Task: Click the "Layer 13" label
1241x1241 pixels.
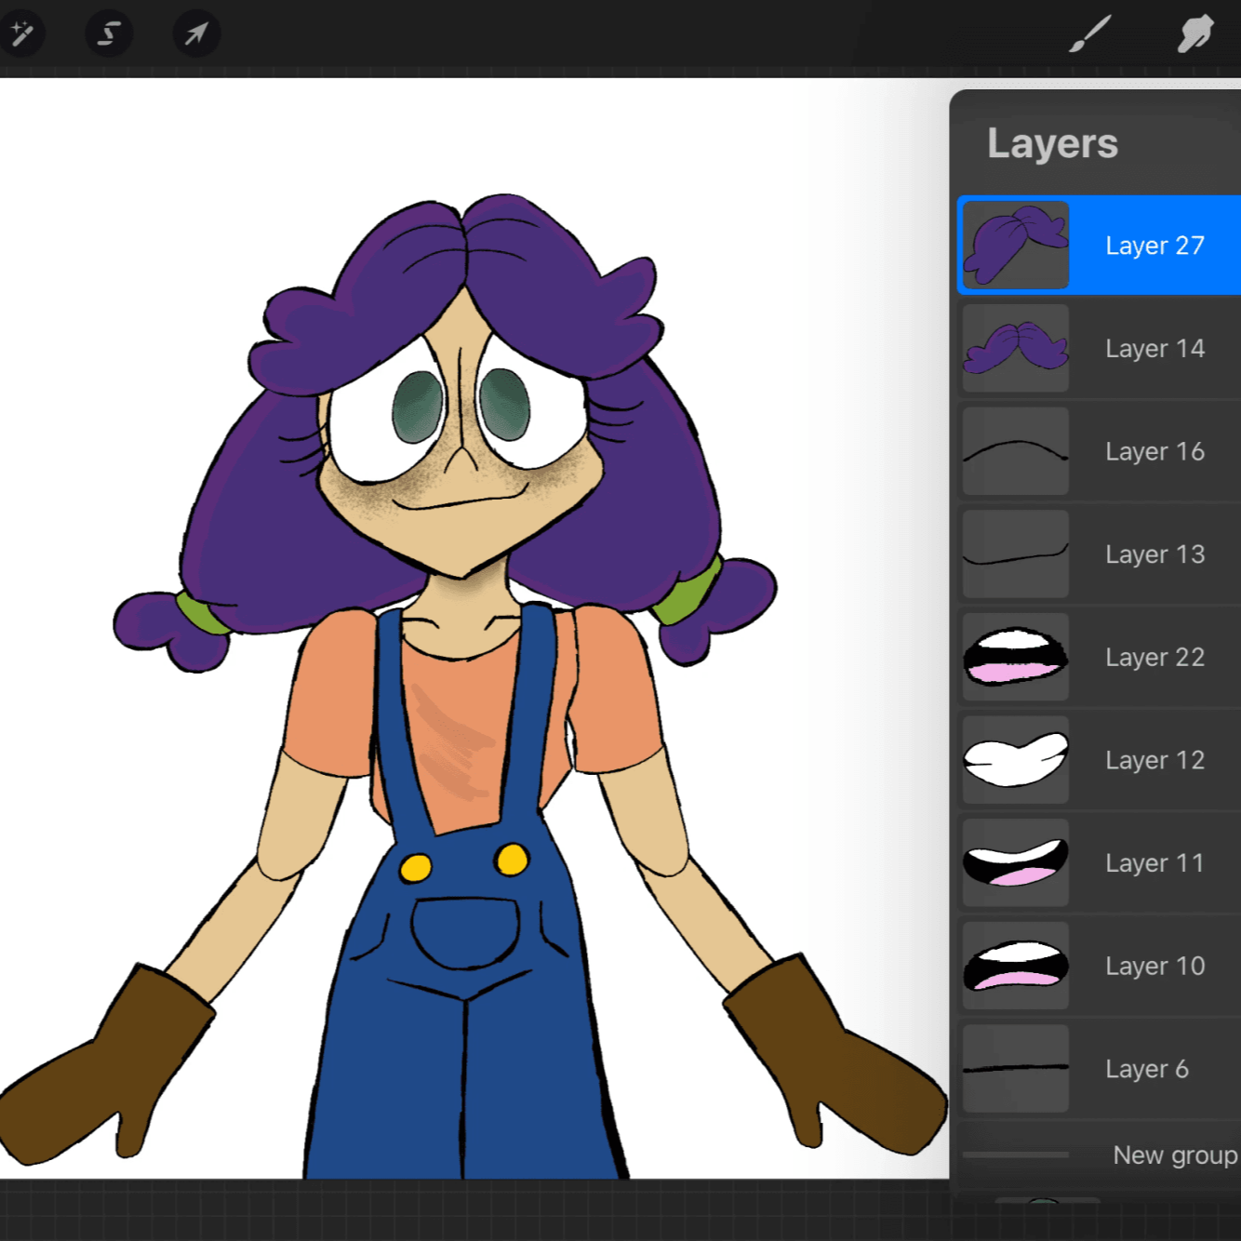Action: click(1154, 554)
